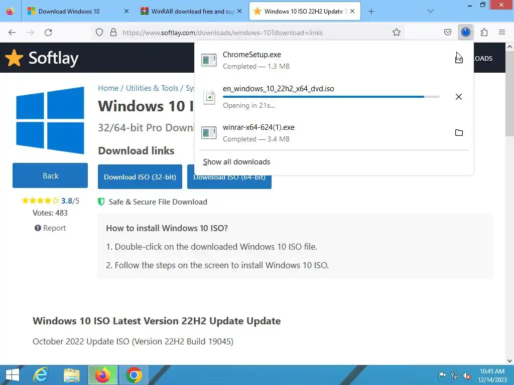
Task: Show ChromeSetup.exe in folder
Action: 459,60
